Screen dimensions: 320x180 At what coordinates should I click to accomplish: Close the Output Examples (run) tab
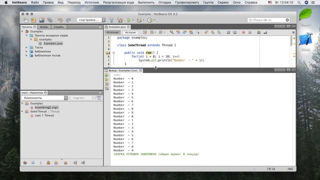(140, 70)
